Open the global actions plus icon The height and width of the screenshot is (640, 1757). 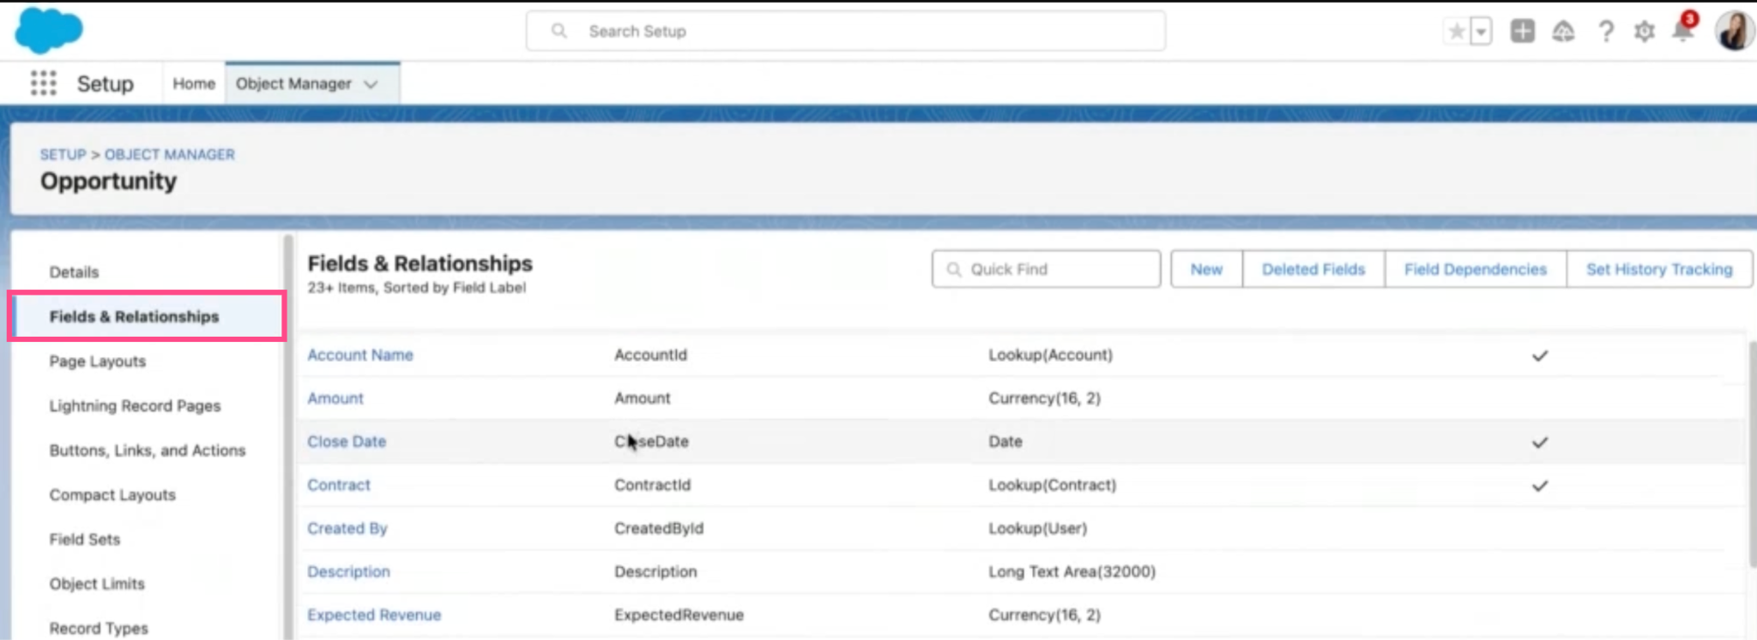point(1522,31)
